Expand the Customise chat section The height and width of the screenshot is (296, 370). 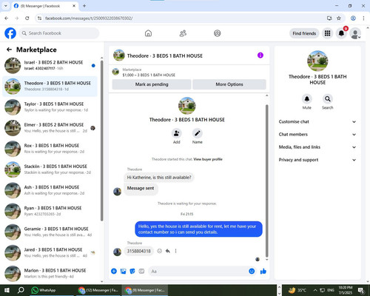[317, 121]
